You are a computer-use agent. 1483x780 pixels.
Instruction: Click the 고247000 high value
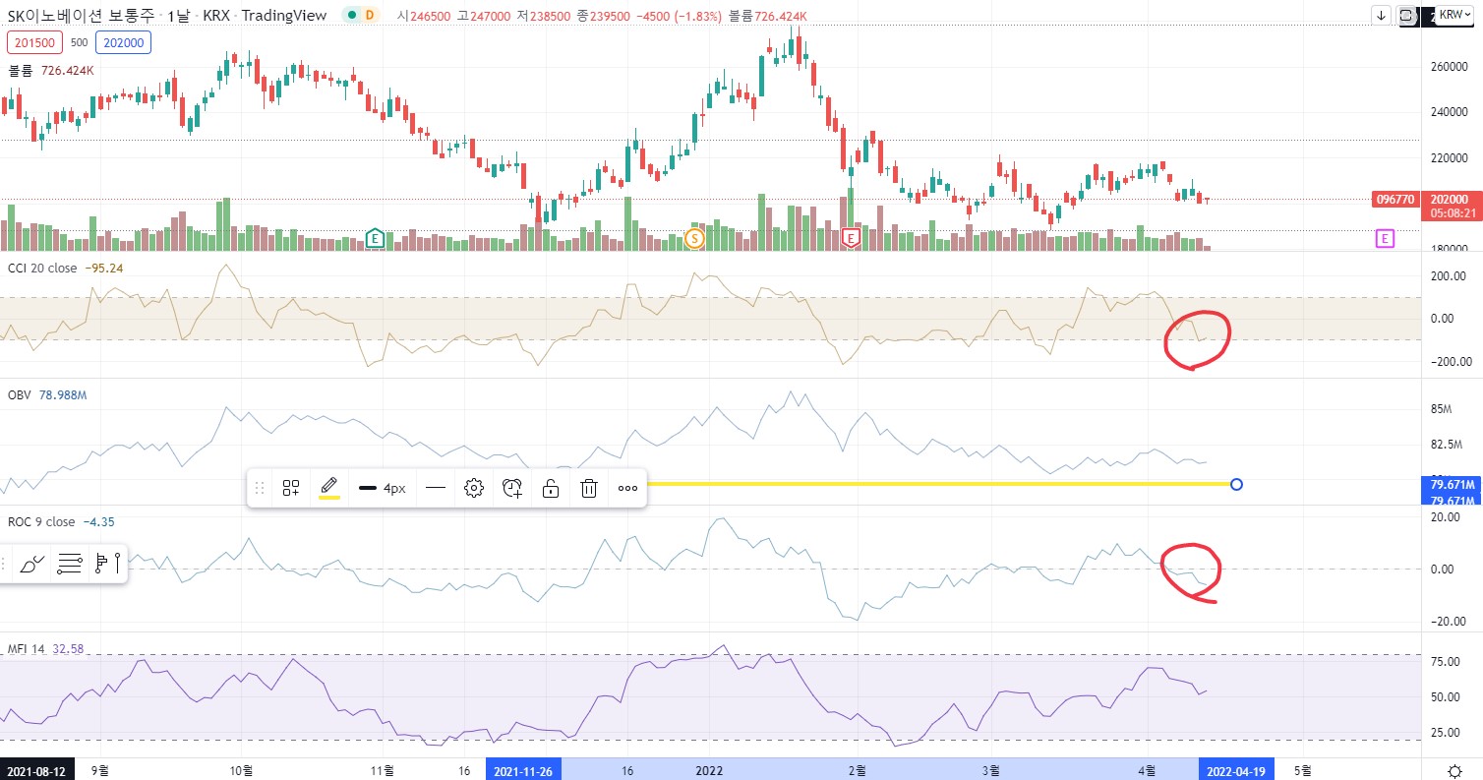tap(486, 16)
